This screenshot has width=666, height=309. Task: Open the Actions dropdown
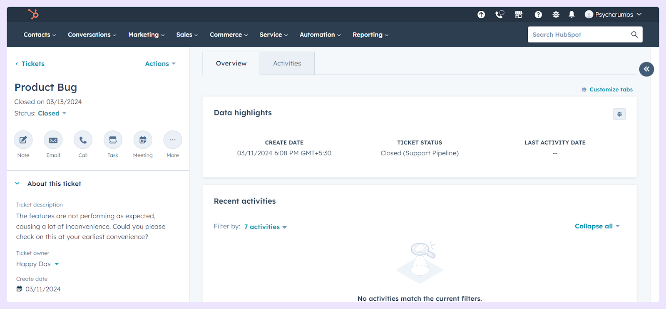[160, 64]
